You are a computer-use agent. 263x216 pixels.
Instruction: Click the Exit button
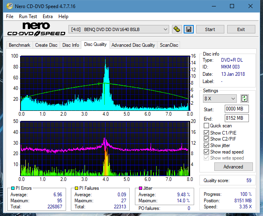[241, 29]
